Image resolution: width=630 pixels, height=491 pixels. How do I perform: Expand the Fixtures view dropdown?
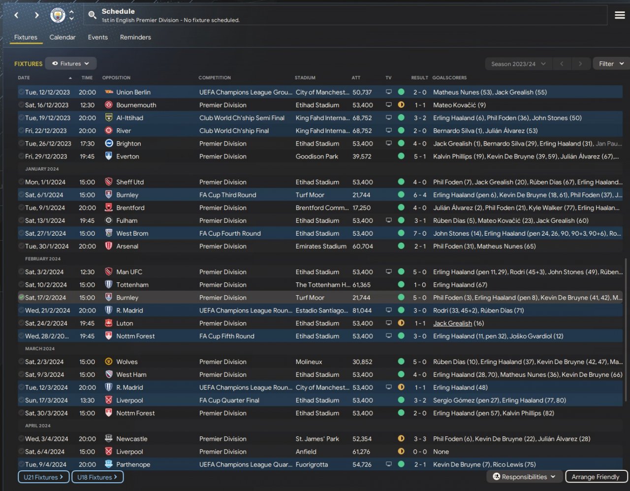click(x=71, y=63)
